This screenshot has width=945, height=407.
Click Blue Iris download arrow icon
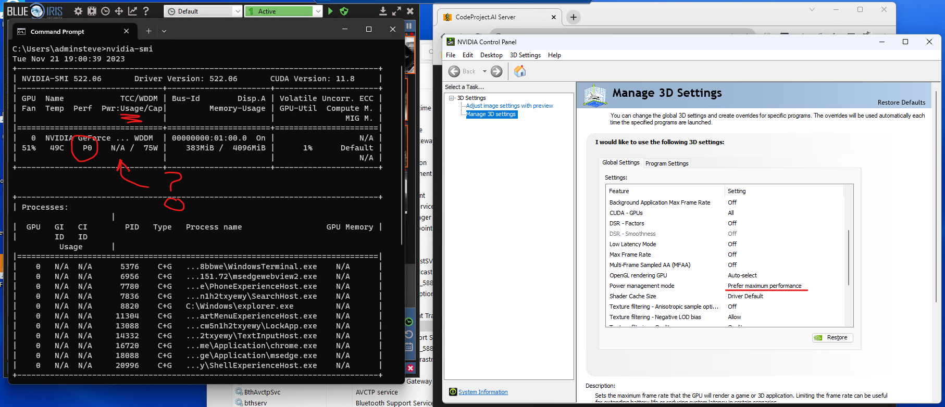[x=383, y=11]
